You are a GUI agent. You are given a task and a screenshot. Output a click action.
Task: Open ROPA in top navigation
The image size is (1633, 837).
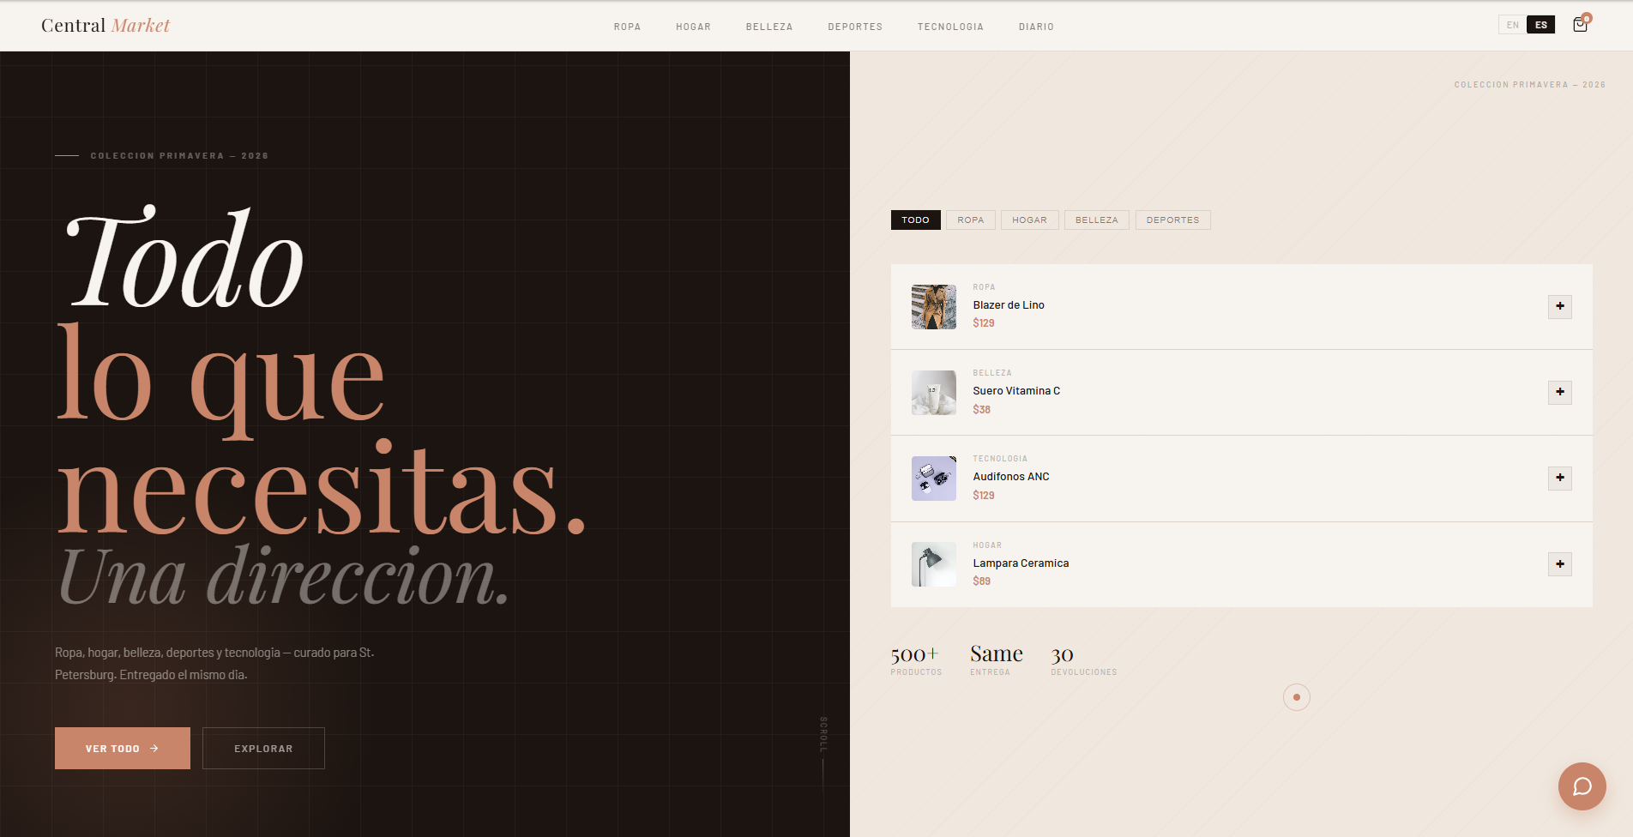pyautogui.click(x=627, y=27)
